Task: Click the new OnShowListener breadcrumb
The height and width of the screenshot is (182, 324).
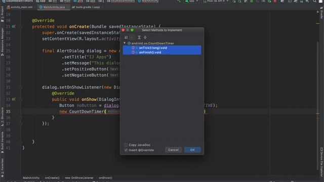Action: [79, 177]
